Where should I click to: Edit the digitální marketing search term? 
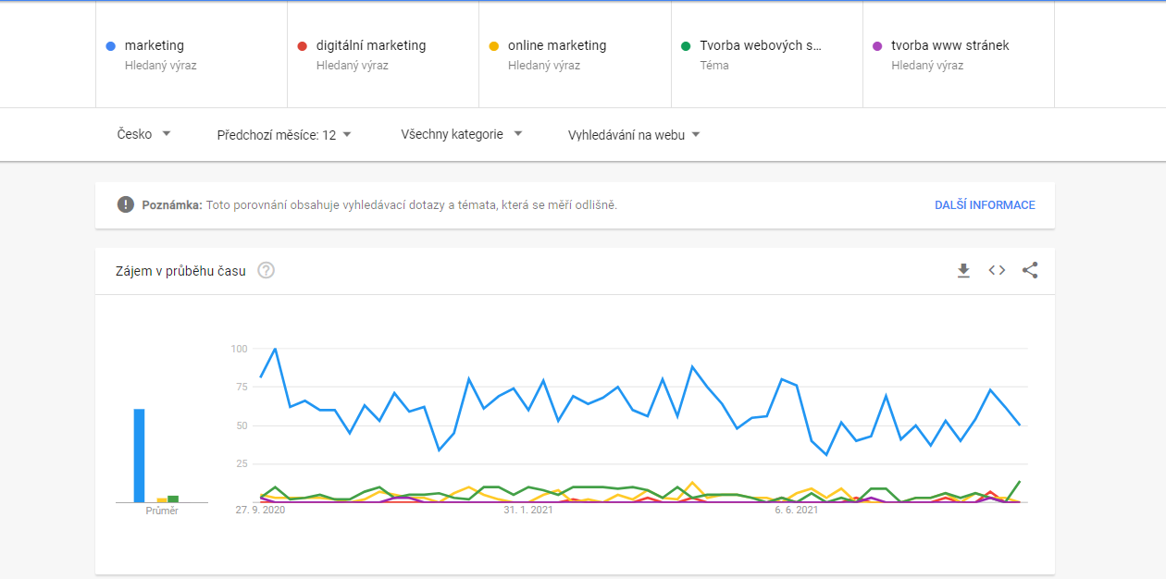(371, 45)
